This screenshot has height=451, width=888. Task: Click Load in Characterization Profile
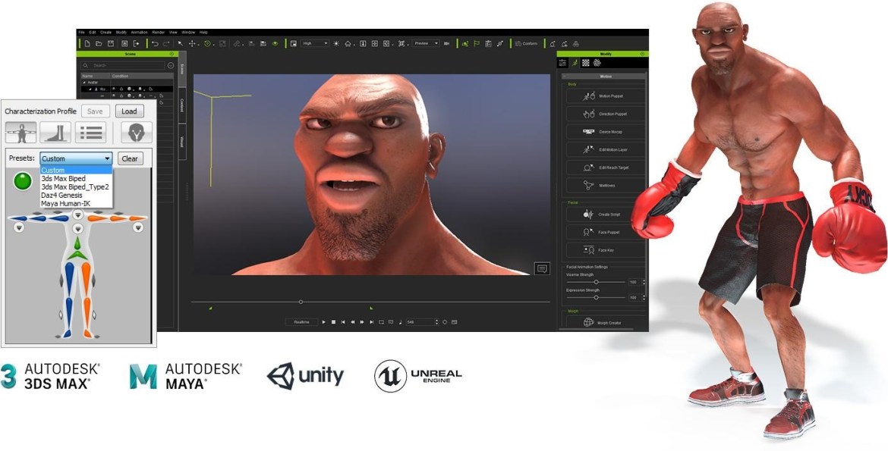(130, 111)
